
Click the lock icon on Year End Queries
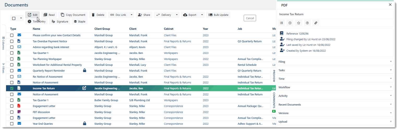84,124
